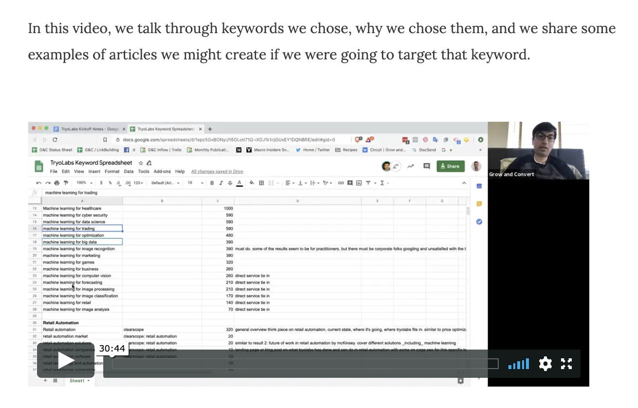Viewport: 638px width, 408px height.
Task: Open horizontal align dropdown
Action: click(289, 183)
